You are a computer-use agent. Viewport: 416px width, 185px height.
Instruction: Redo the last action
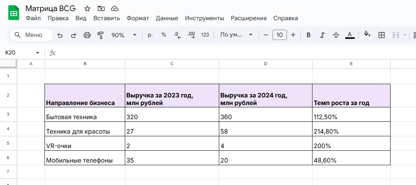click(x=73, y=35)
